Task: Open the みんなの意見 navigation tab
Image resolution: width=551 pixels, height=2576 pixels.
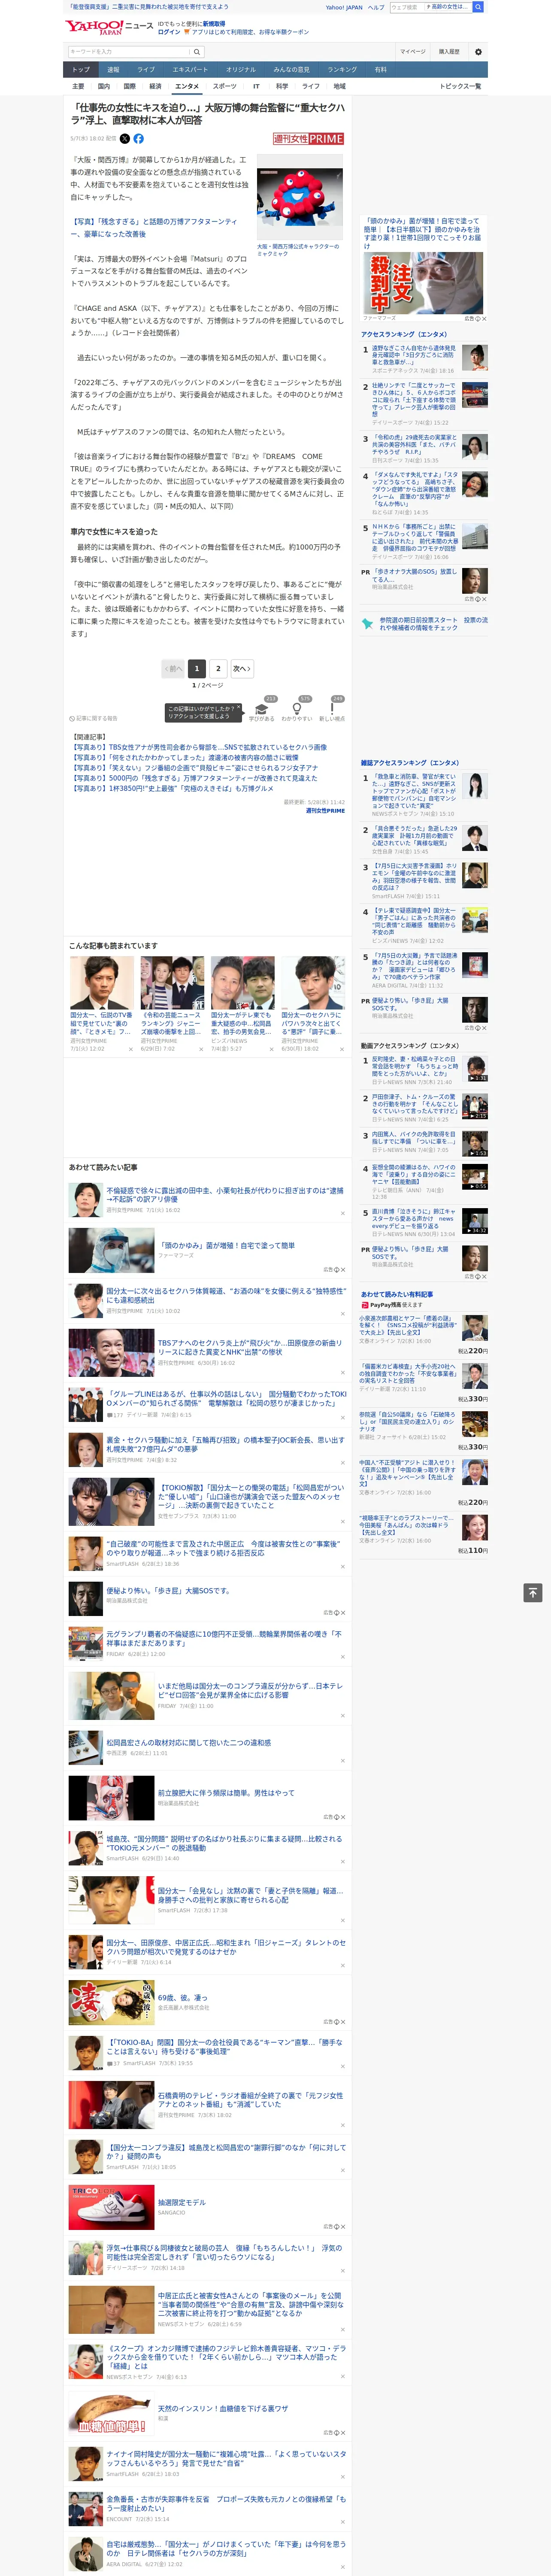Action: 292,70
